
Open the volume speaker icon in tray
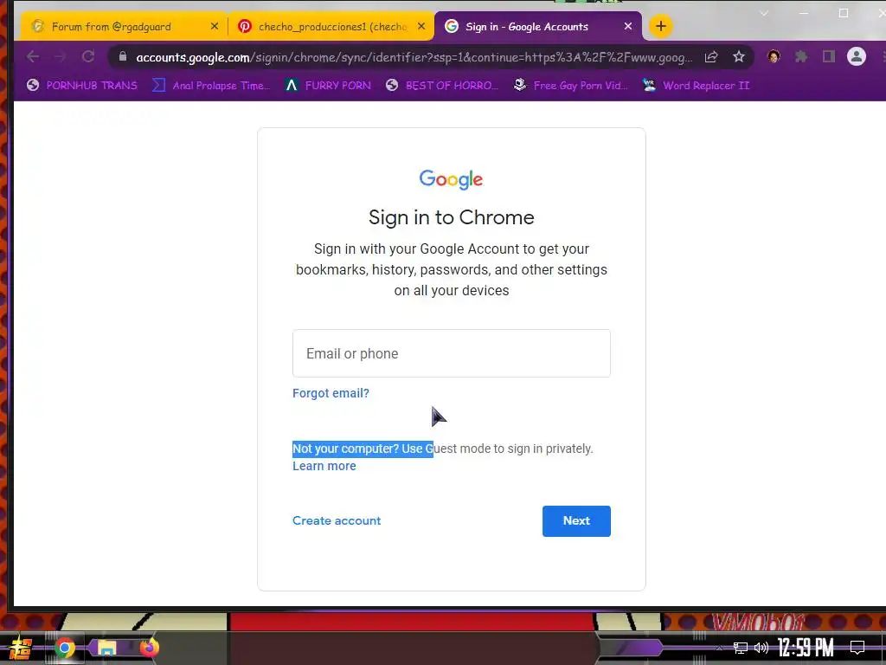(x=761, y=648)
